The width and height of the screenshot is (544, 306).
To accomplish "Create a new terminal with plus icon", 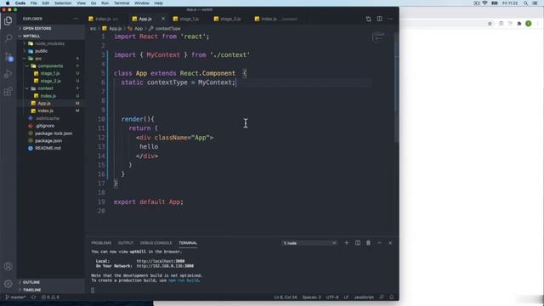I will click(346, 243).
